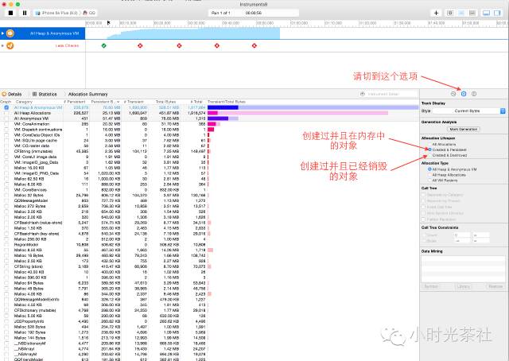Open the Style Current Bytes dropdown
The width and height of the screenshot is (509, 361).
[469, 111]
